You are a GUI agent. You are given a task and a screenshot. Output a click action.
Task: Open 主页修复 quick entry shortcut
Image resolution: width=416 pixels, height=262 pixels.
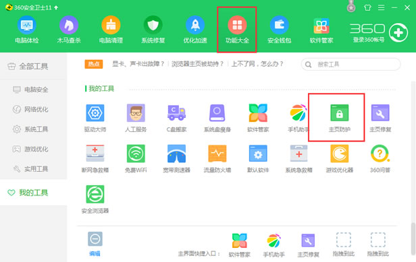tap(308, 245)
